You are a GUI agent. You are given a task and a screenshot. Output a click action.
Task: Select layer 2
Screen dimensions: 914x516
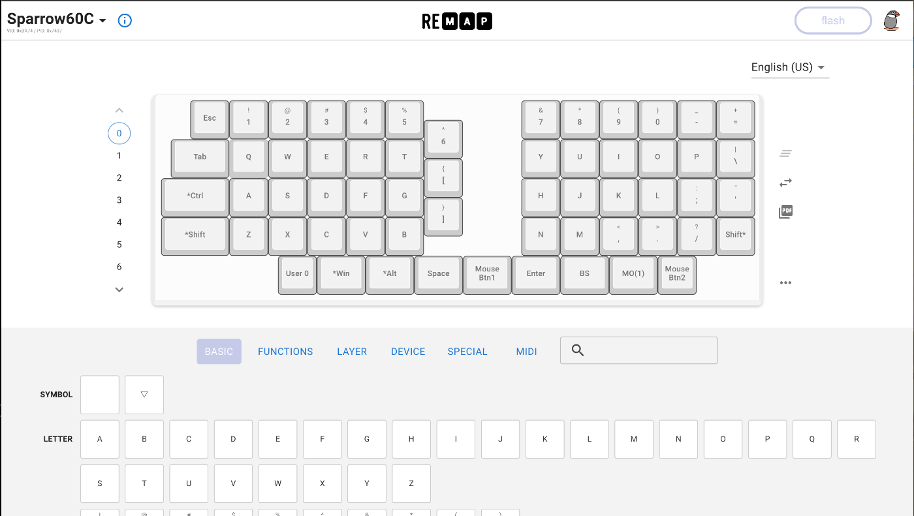tap(119, 178)
